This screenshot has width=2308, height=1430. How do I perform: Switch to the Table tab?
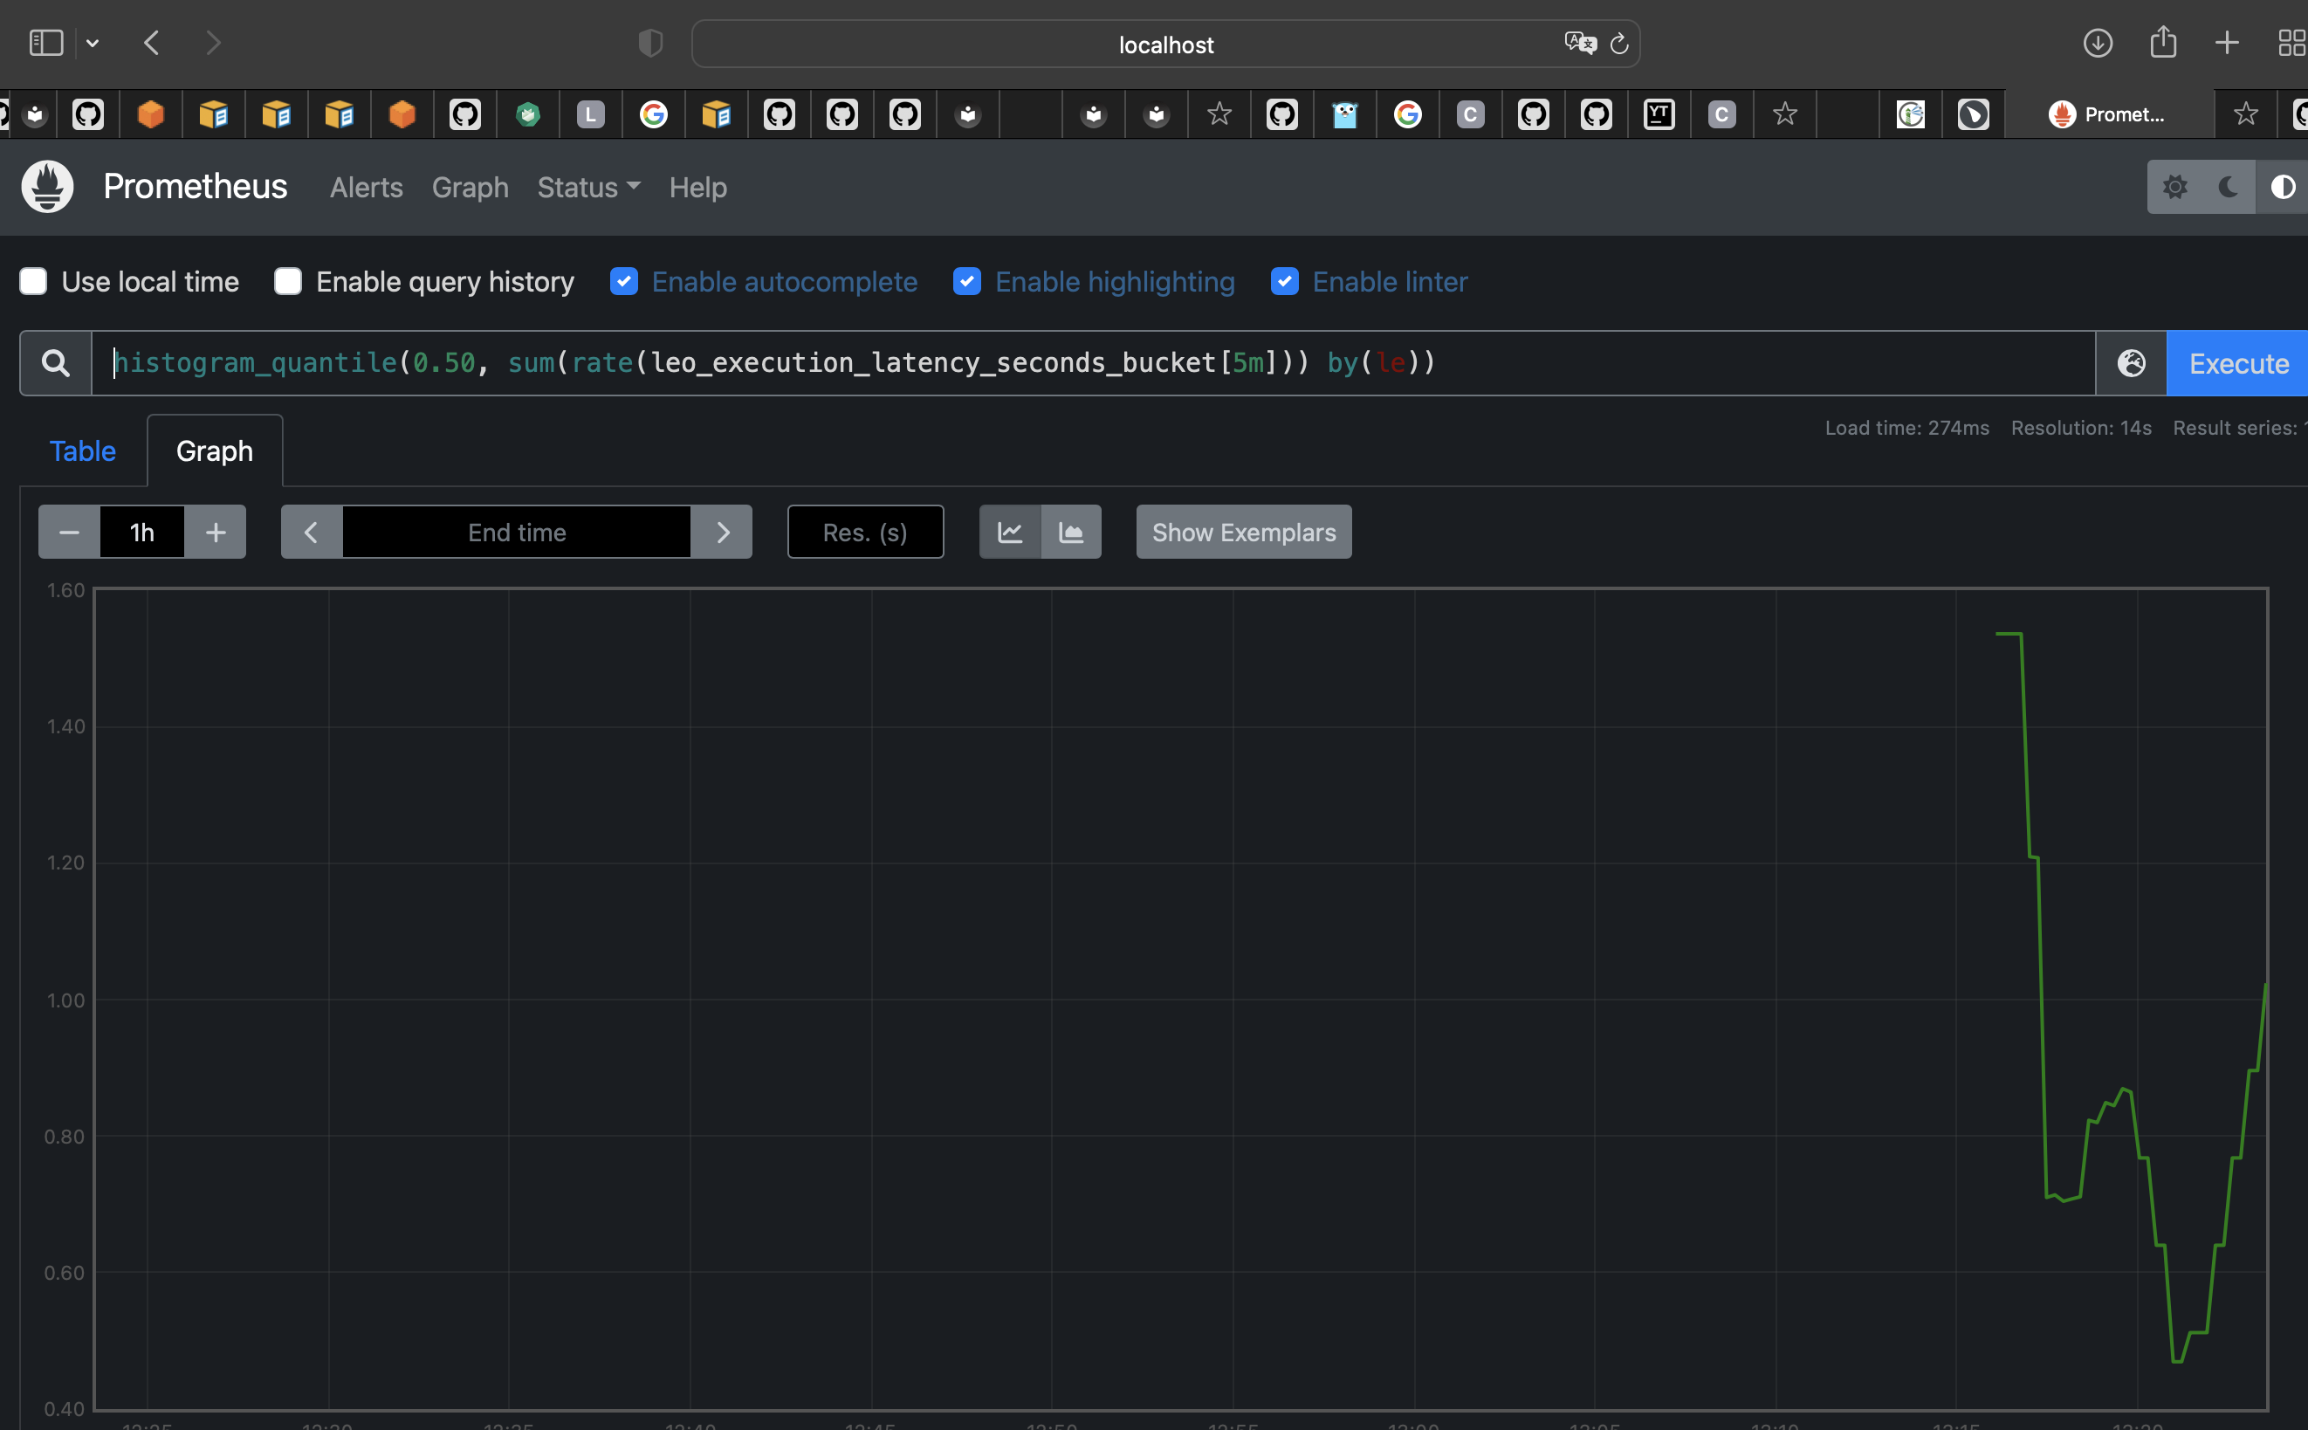point(82,451)
